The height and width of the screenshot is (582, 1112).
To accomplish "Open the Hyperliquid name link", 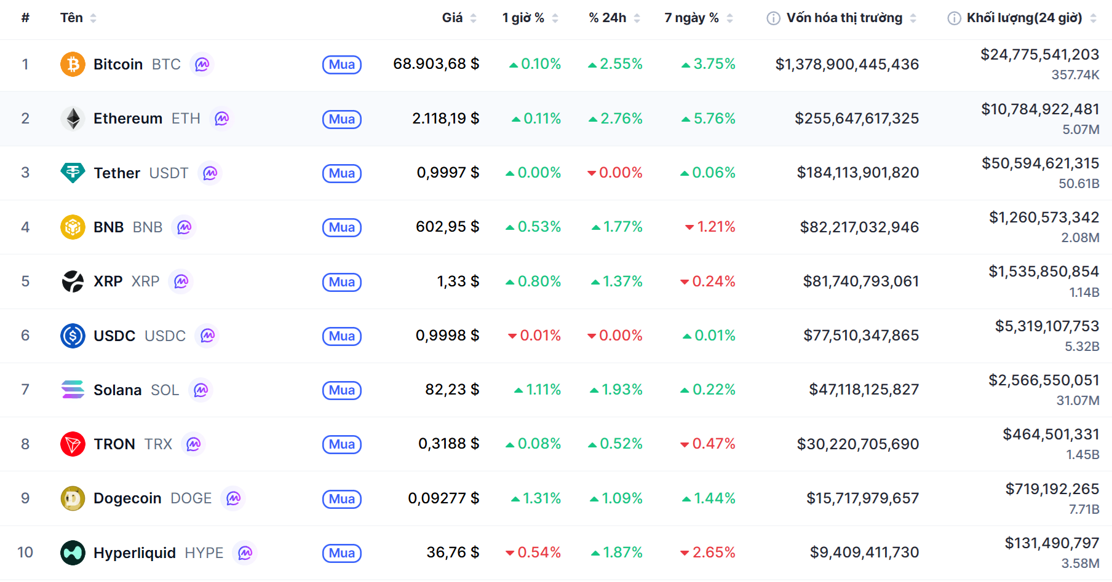I will (135, 553).
